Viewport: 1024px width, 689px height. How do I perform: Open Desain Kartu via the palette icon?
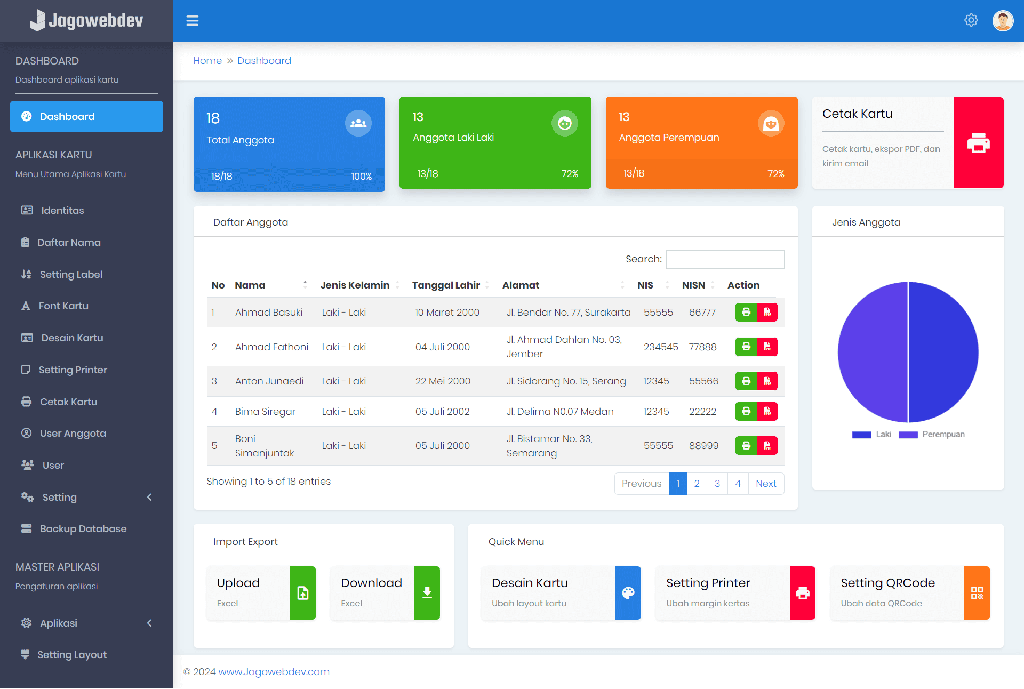coord(628,592)
